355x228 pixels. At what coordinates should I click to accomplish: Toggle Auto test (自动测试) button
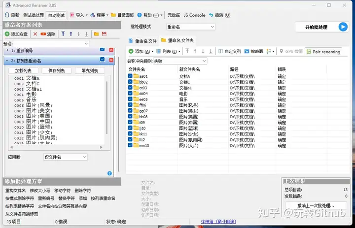56,15
